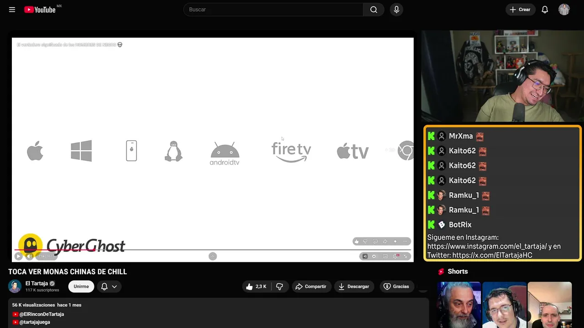The width and height of the screenshot is (584, 328).
Task: Open the Short with the white-bearded man
Action: point(459,305)
